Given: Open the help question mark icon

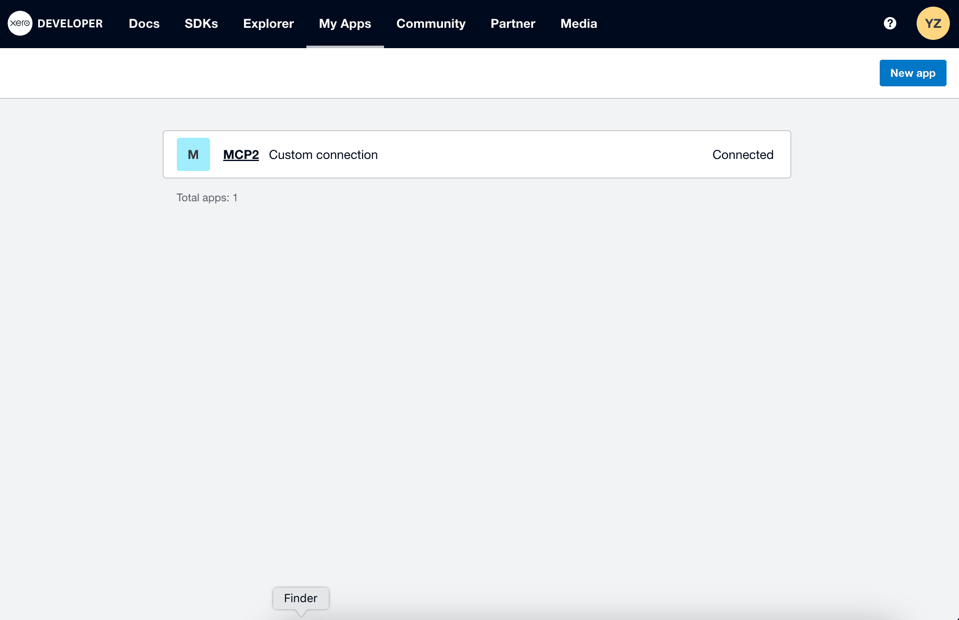Looking at the screenshot, I should tap(890, 23).
